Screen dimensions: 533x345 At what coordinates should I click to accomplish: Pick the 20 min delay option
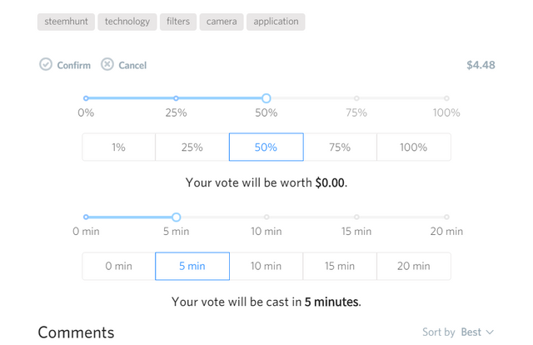[x=414, y=266]
